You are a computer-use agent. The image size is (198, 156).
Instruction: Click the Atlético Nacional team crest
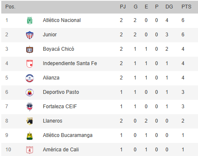[x=30, y=21]
